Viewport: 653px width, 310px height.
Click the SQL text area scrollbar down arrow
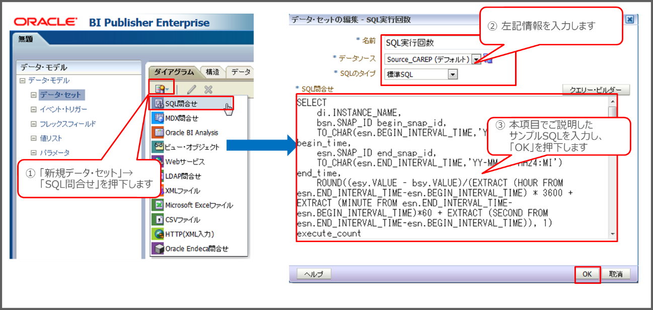click(x=612, y=235)
